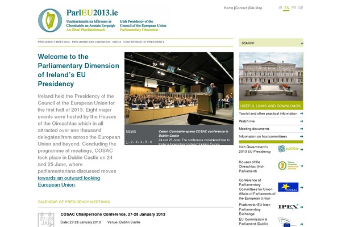Click the ParlEU2013.ie site title text
This screenshot has width=341, height=227.
[92, 12]
